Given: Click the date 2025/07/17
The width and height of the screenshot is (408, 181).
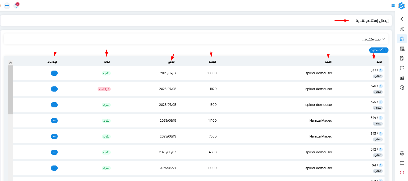Looking at the screenshot, I should click(x=168, y=73).
